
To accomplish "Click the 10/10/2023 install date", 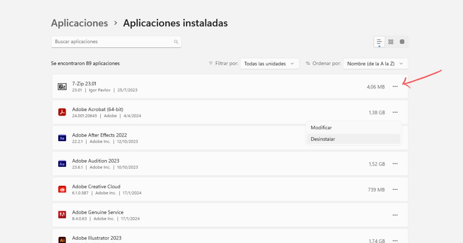I will click(128, 167).
